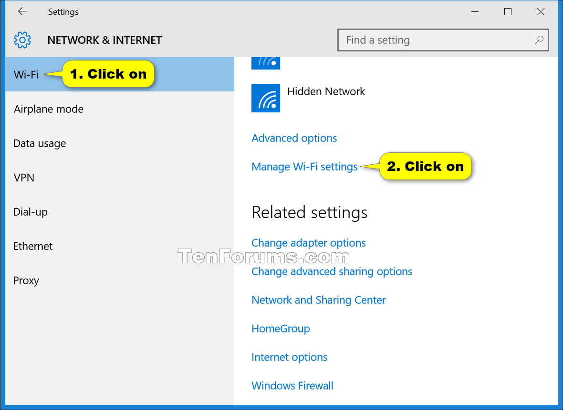Click the Find a setting search box
563x410 pixels.
(429, 40)
